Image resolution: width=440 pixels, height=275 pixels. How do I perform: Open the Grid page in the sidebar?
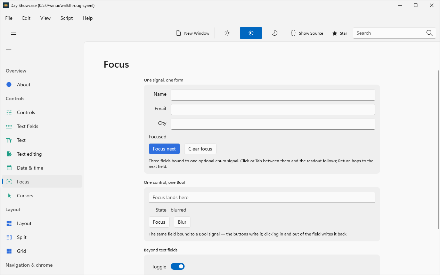tap(42, 251)
